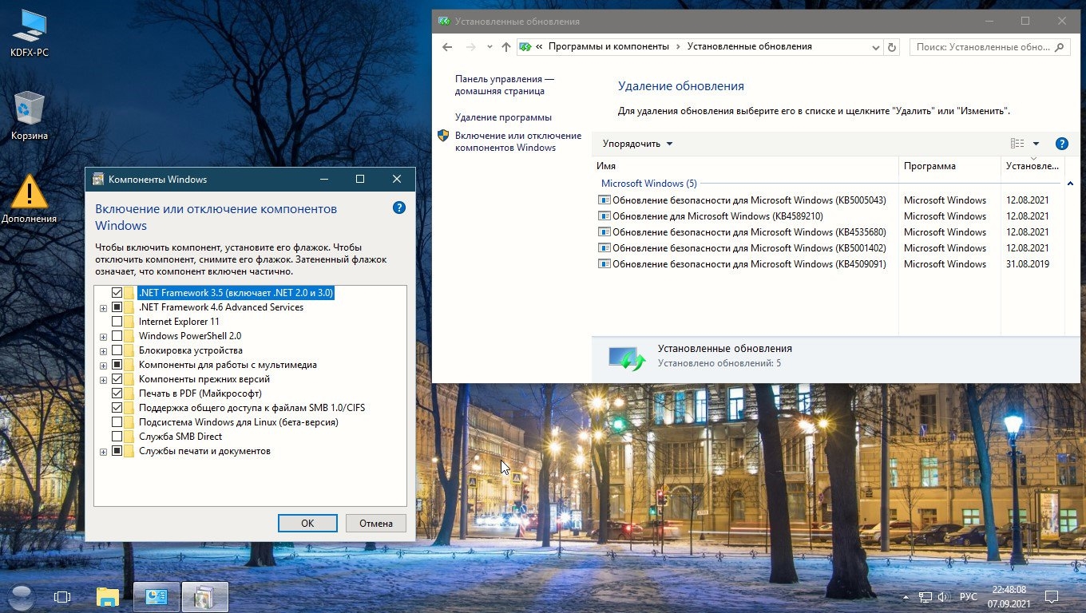
Task: Open the view options dropdown arrow
Action: (x=1036, y=144)
